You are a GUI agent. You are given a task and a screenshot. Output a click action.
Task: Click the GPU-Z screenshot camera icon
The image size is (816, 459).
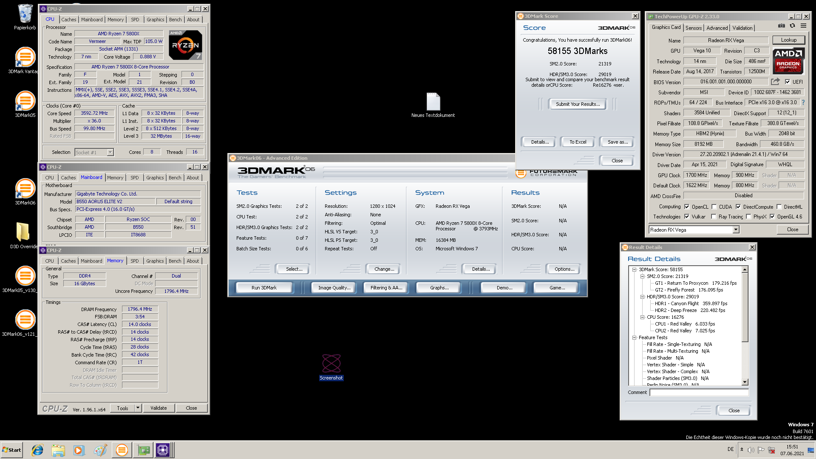(x=781, y=25)
